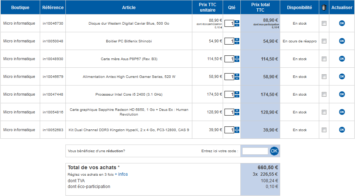Click the trash can icon in table header

(x=324, y=7)
